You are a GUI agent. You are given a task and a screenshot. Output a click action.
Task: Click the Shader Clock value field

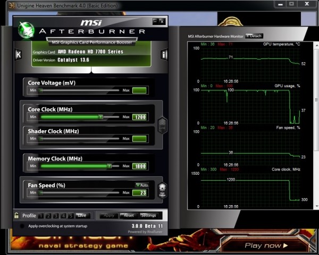click(139, 139)
